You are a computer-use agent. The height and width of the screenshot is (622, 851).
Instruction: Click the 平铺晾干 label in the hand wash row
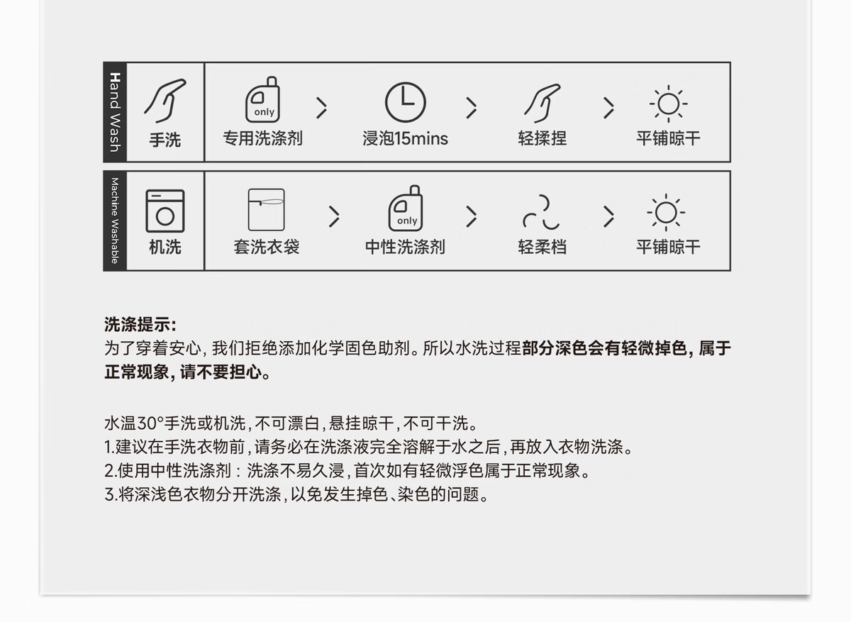point(668,138)
